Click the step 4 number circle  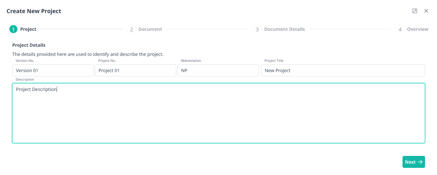pos(400,29)
